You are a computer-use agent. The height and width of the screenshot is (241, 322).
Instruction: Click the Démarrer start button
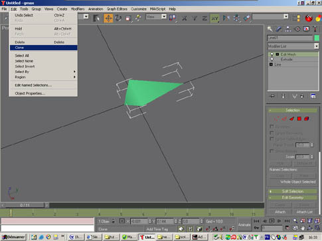13,237
